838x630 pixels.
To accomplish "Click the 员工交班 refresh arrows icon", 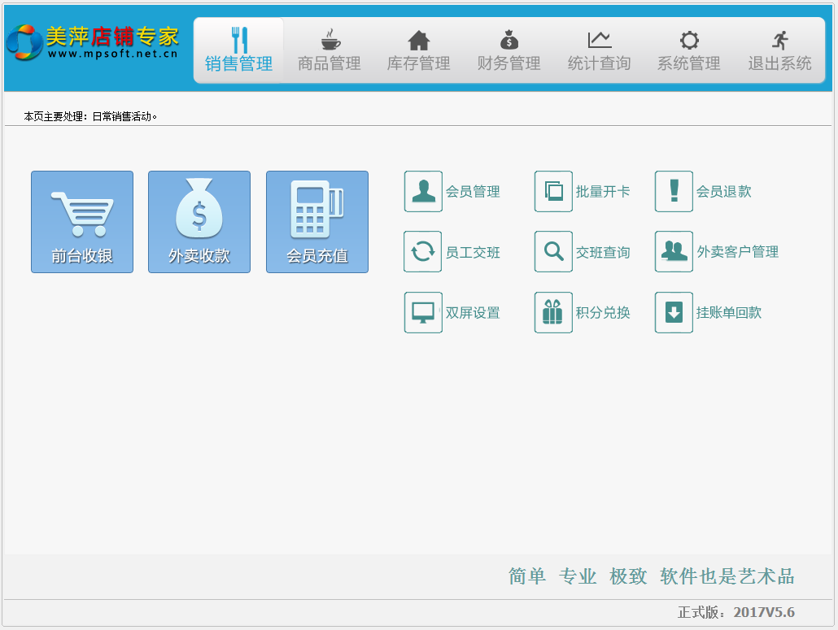I will tap(423, 252).
